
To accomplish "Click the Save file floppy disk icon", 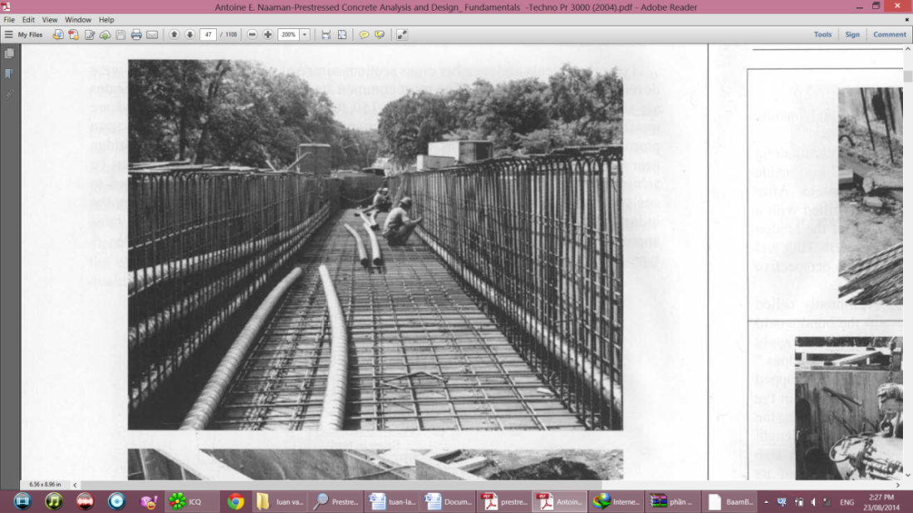I will [x=120, y=35].
